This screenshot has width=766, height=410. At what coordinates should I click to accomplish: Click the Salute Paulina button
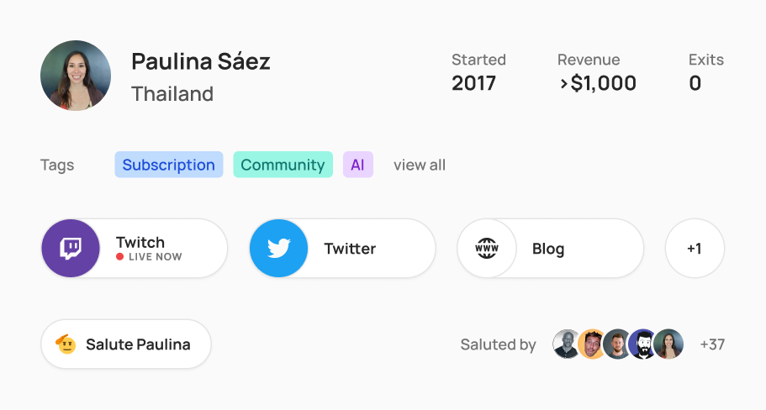pos(126,344)
